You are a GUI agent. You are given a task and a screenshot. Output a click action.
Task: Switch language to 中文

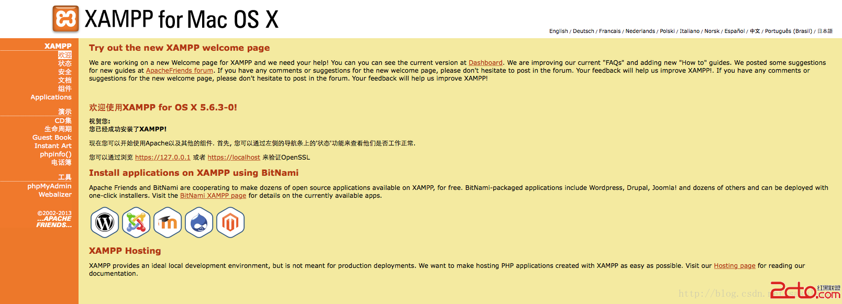(755, 31)
